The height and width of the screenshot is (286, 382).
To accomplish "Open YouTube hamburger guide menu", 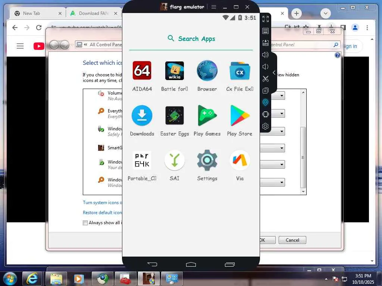I will point(20,46).
